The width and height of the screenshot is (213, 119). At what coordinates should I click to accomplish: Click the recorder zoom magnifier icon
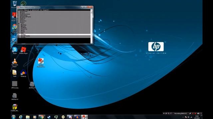pyautogui.click(x=168, y=113)
